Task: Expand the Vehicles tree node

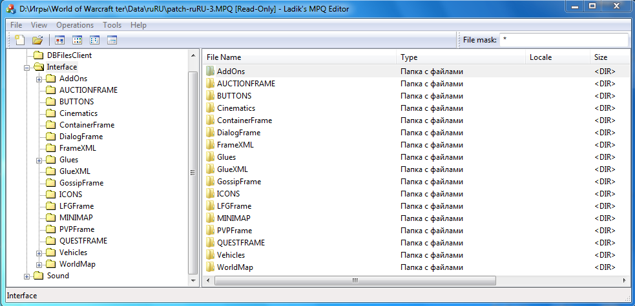Action: click(39, 253)
